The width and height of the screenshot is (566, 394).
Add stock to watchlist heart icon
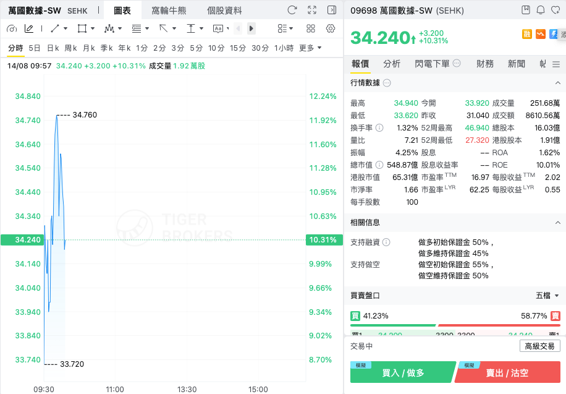[555, 10]
